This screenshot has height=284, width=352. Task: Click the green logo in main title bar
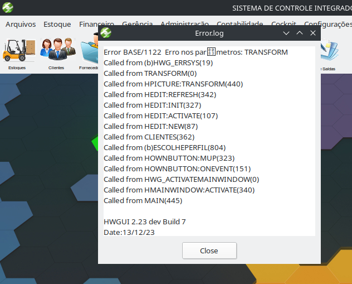(x=8, y=8)
